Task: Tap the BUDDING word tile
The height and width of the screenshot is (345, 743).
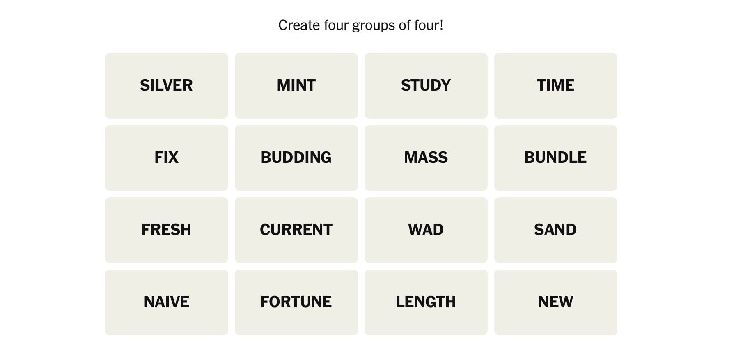Action: pos(296,158)
